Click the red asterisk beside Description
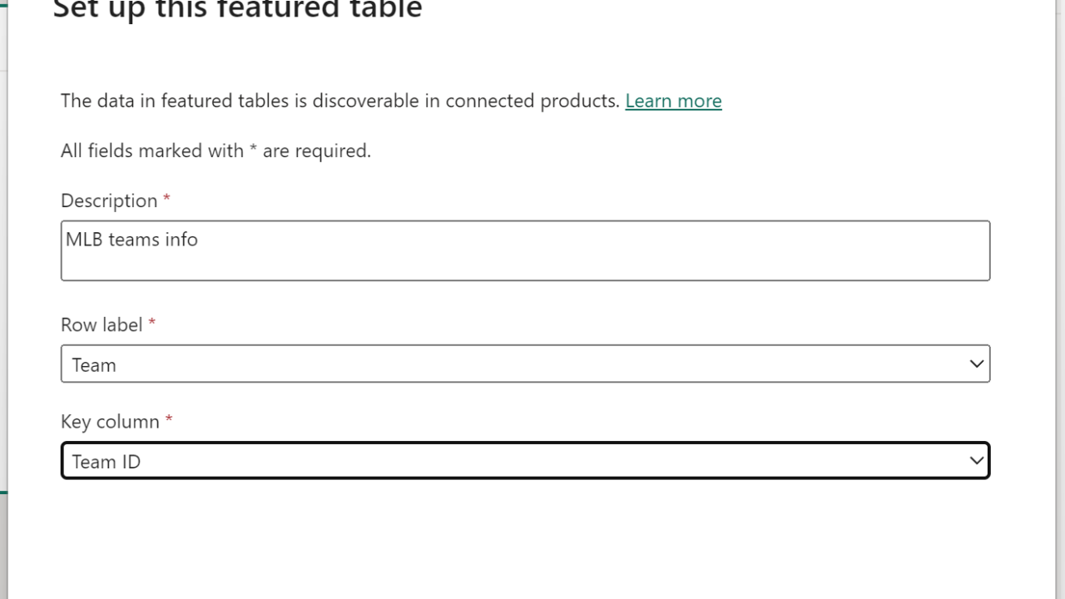The width and height of the screenshot is (1065, 599). click(x=166, y=200)
